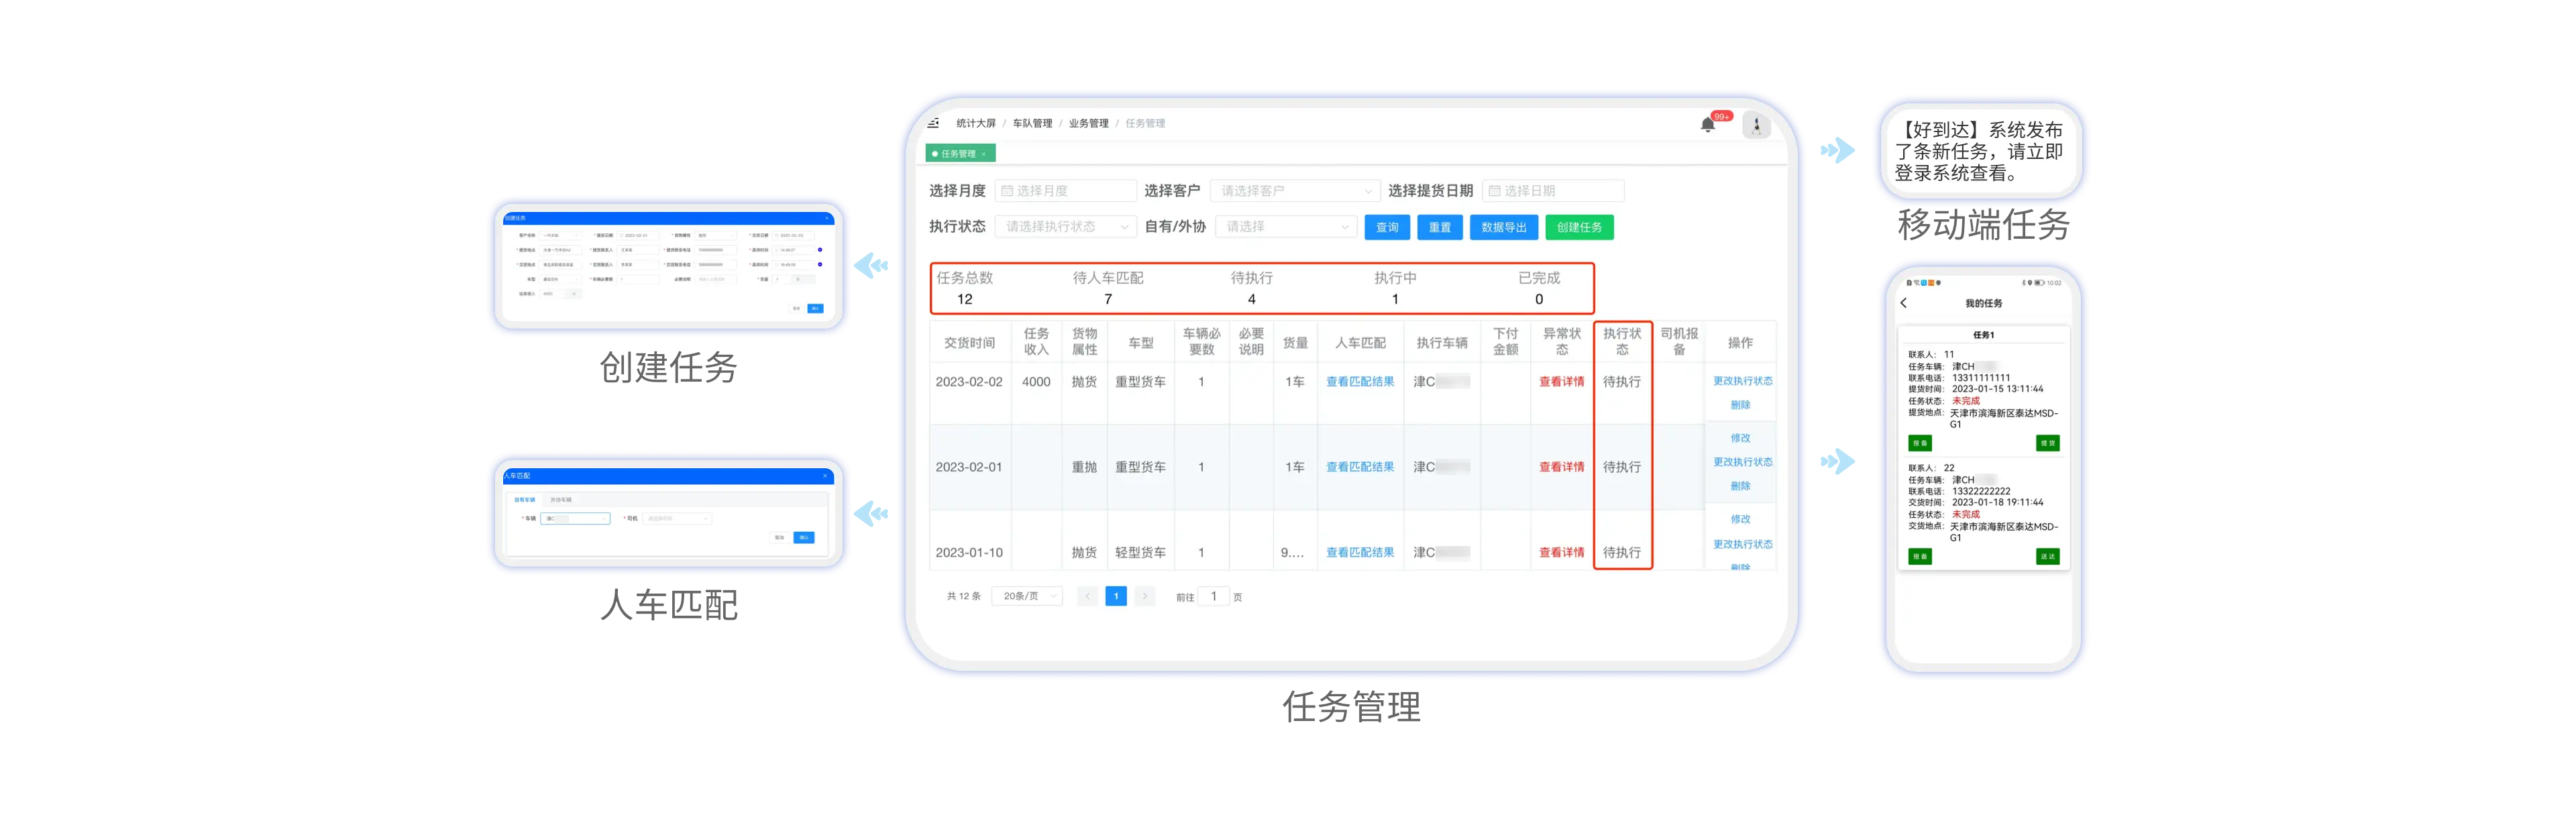Close the 任务管理 tag with x icon
This screenshot has width=2576, height=833.
point(984,154)
